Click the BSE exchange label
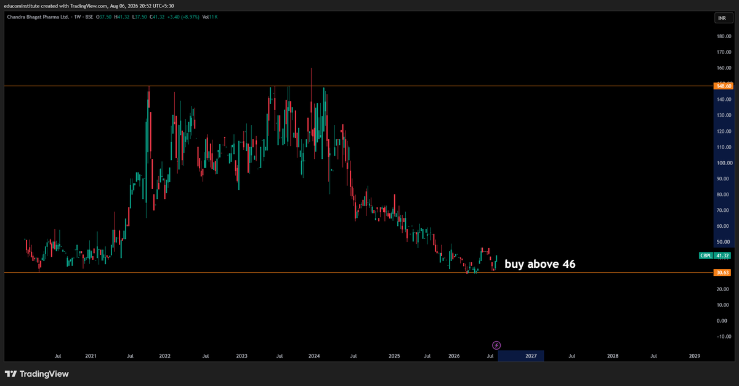The height and width of the screenshot is (386, 739). click(89, 17)
